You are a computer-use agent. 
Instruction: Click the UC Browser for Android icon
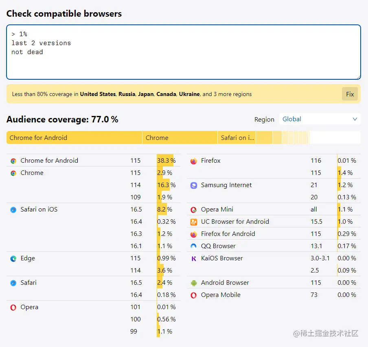pos(194,222)
